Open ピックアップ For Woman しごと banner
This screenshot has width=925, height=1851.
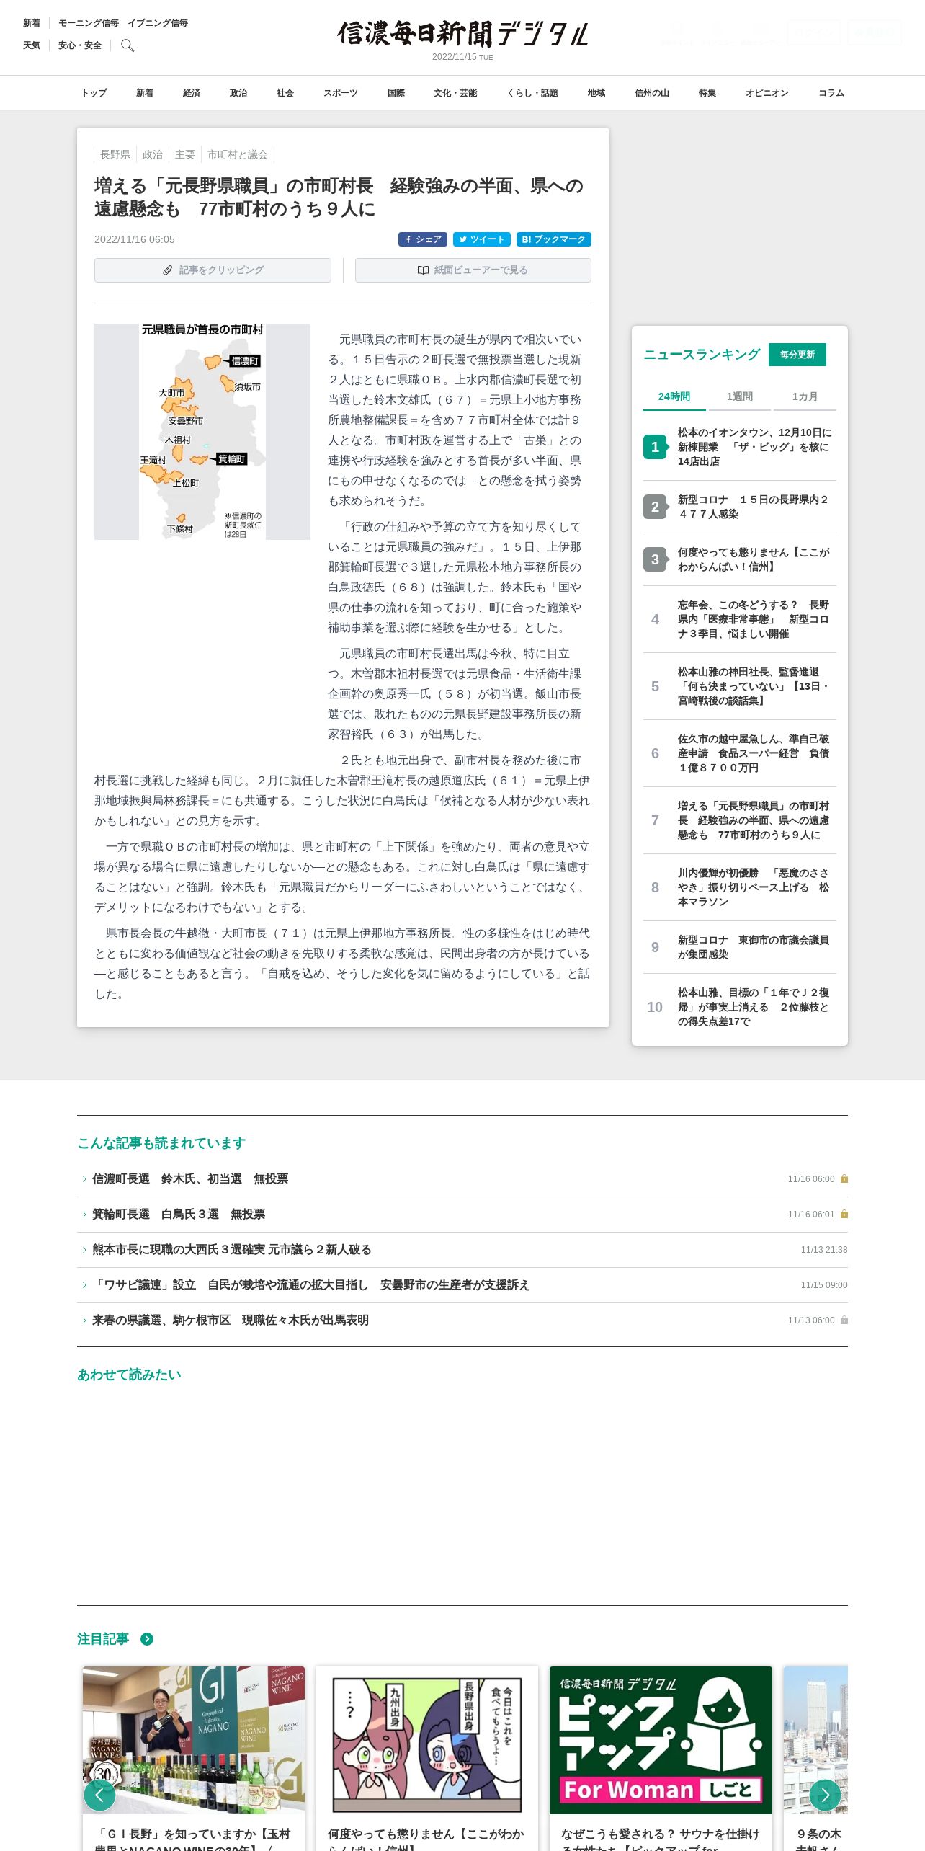point(661,1740)
